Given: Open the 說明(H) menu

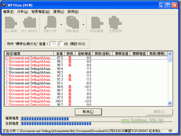Looking at the screenshot, I should point(73,12).
